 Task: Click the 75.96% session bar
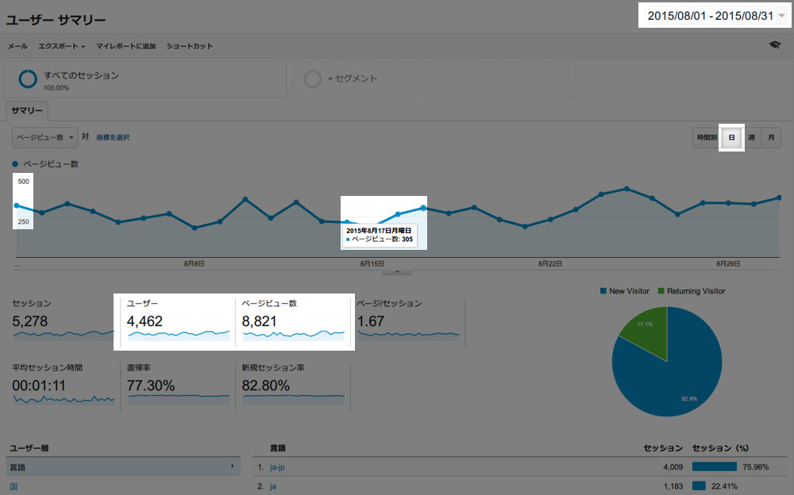(715, 466)
